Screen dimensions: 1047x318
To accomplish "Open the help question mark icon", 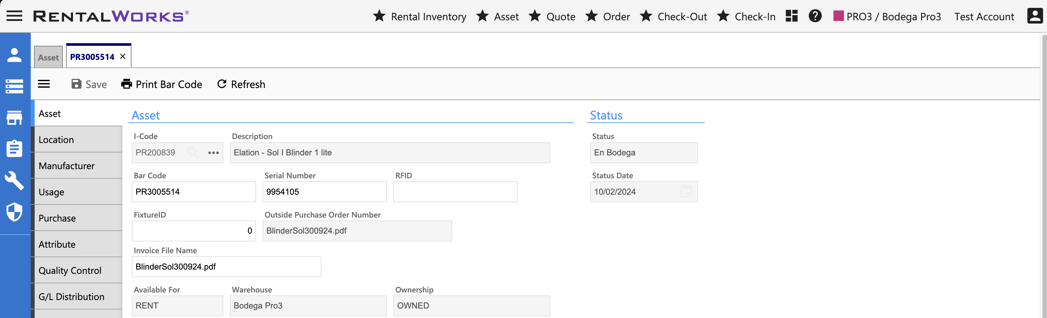I will pyautogui.click(x=815, y=16).
